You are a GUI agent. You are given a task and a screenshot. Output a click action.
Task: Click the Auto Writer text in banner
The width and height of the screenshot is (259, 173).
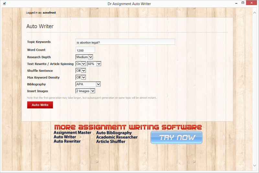click(x=65, y=137)
